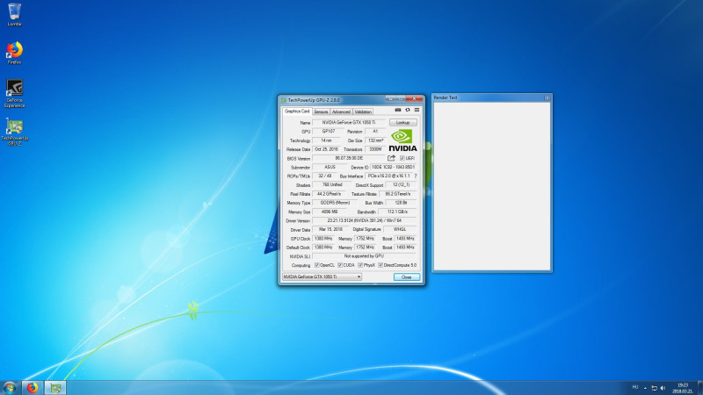Click the GPU-Z title bar app icon
The image size is (703, 395).
coord(284,100)
